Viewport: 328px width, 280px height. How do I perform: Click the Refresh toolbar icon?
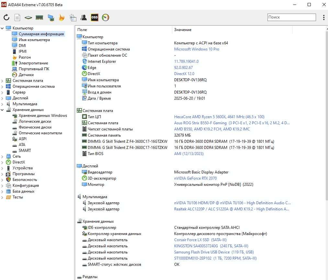6,17
